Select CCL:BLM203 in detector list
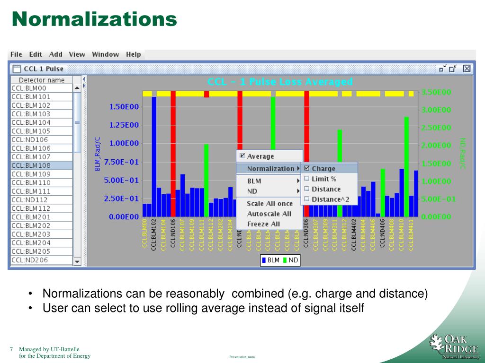Viewport: 485px width, 363px height. click(x=42, y=234)
